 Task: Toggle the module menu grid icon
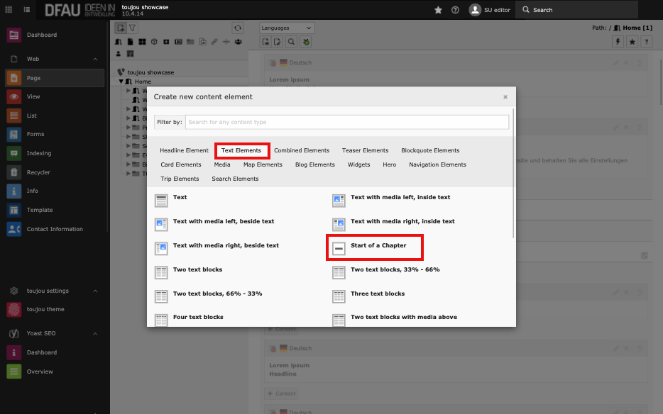coord(9,10)
